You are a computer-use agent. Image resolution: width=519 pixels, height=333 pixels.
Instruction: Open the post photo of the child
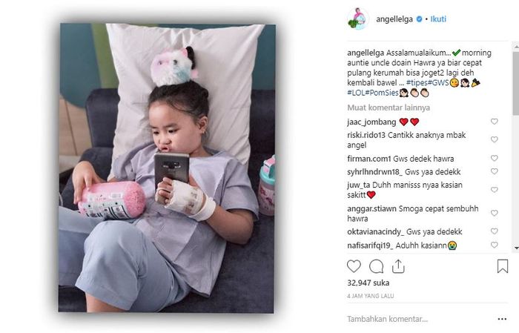167,168
